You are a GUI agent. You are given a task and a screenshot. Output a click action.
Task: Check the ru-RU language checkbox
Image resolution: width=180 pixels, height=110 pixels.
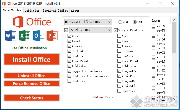tap(154, 30)
